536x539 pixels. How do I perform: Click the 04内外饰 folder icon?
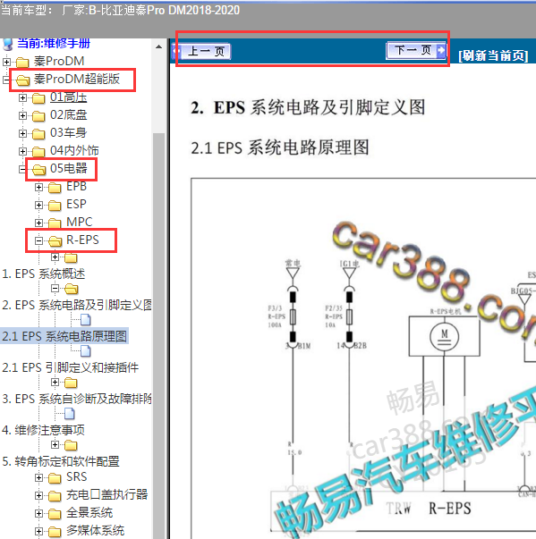[x=38, y=152]
